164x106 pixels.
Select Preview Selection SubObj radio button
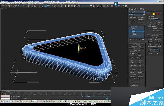point(152,28)
